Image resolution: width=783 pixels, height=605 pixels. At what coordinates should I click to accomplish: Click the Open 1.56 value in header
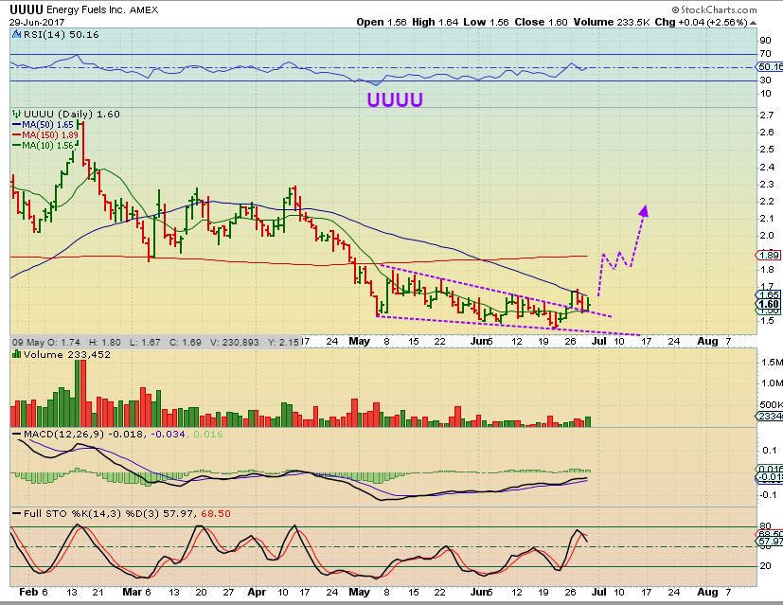pos(382,22)
